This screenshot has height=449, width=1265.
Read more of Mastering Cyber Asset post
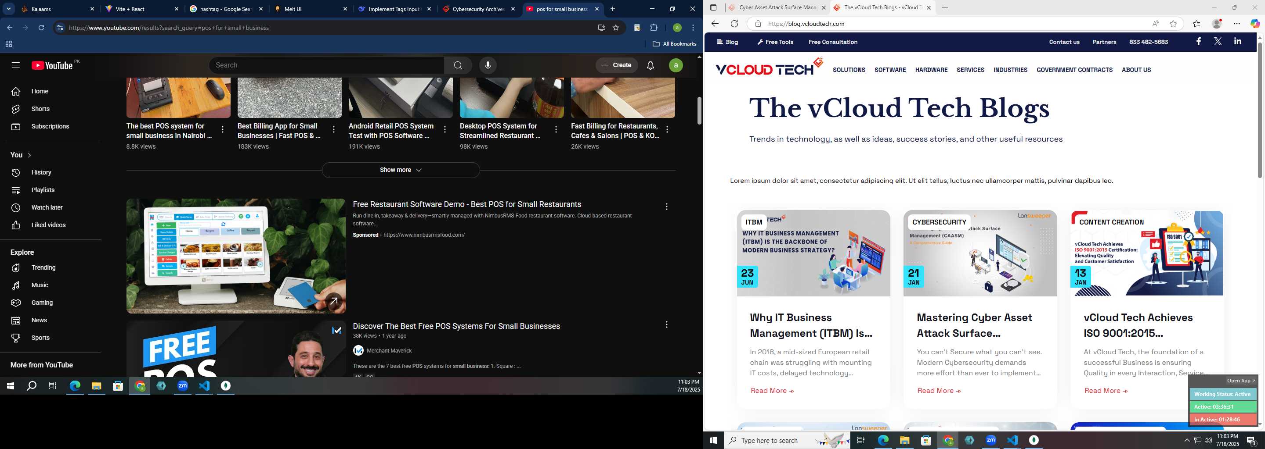(x=939, y=391)
